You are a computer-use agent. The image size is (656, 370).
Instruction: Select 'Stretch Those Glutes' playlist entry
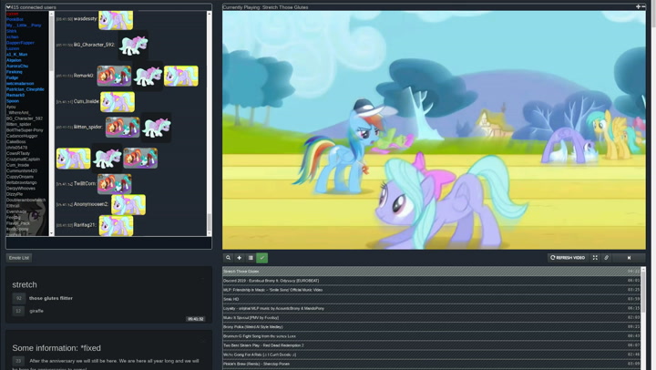(431, 272)
